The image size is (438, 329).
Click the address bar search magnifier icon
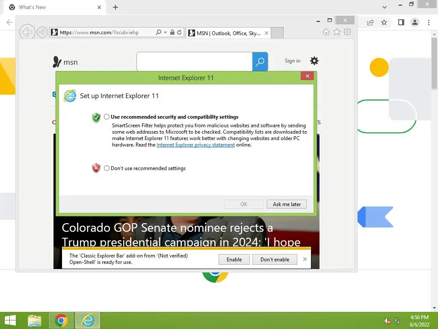158,32
